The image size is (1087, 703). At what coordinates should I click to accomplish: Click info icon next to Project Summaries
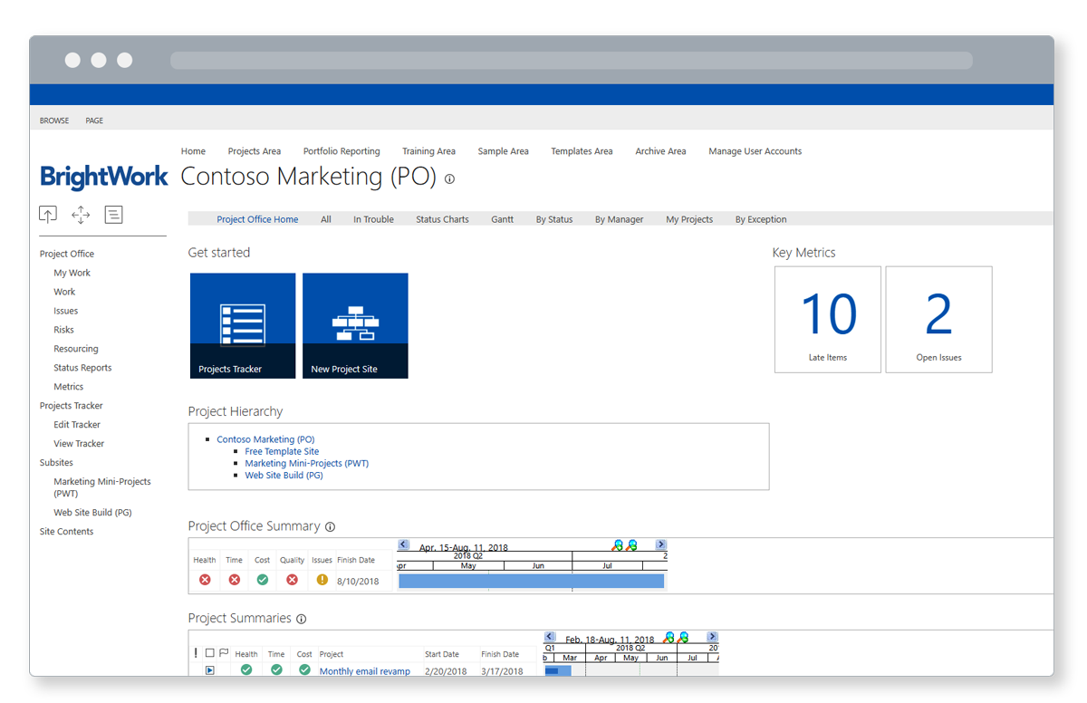click(301, 620)
